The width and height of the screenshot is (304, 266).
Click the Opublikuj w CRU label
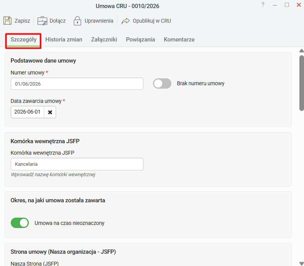tap(152, 21)
